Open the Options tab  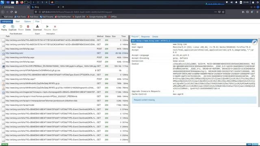pyautogui.click(x=27, y=21)
